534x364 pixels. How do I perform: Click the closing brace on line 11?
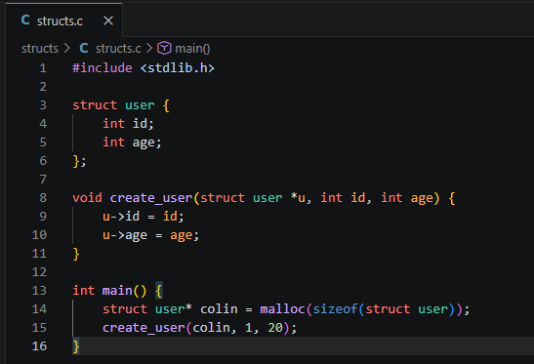76,254
